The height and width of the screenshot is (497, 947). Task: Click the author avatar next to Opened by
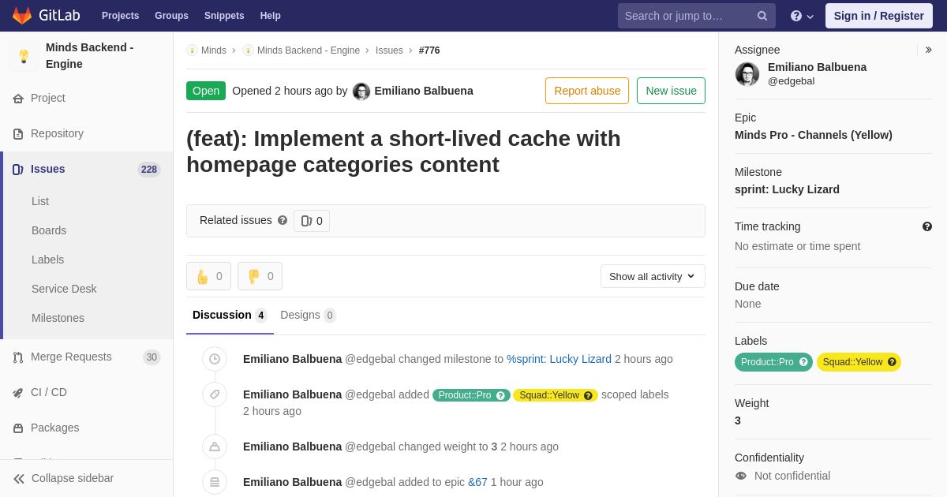(x=361, y=91)
